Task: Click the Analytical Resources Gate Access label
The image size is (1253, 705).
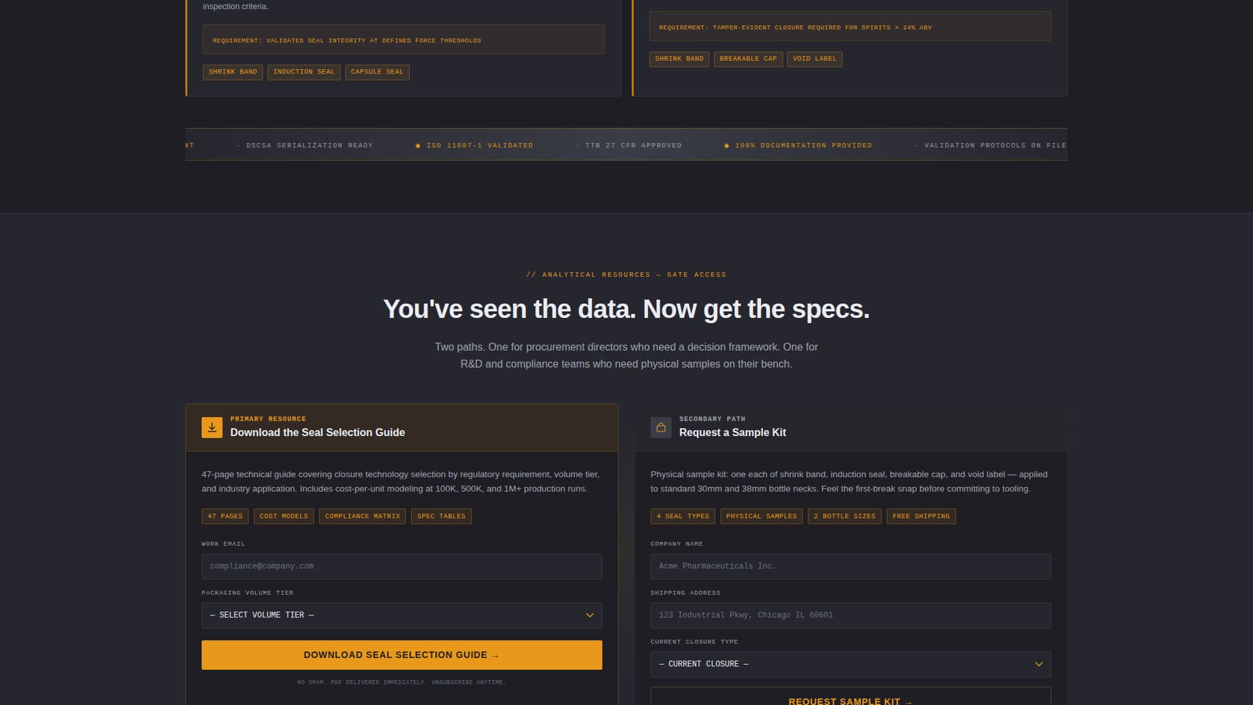Action: [626, 275]
